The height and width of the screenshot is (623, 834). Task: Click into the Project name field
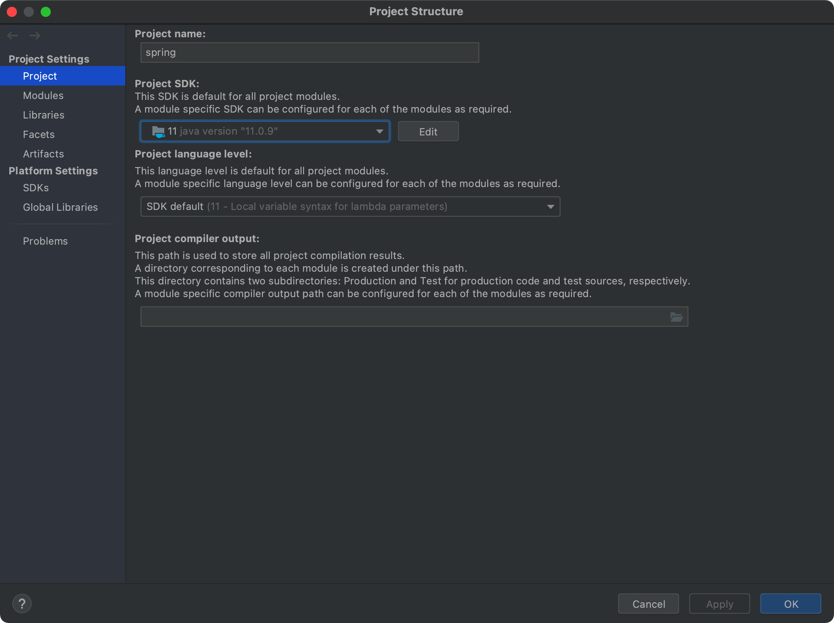(x=309, y=53)
